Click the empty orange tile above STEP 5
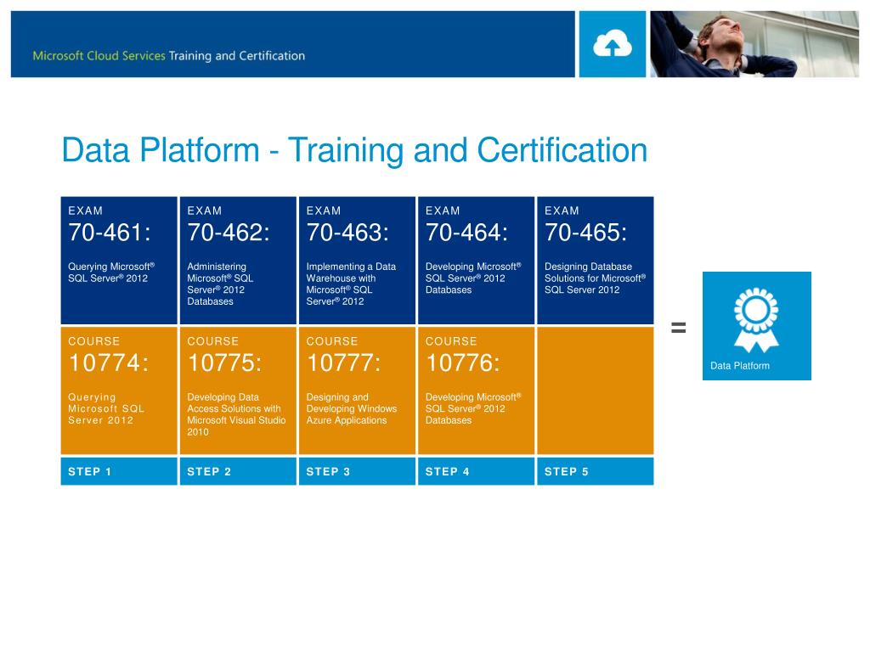 (596, 391)
